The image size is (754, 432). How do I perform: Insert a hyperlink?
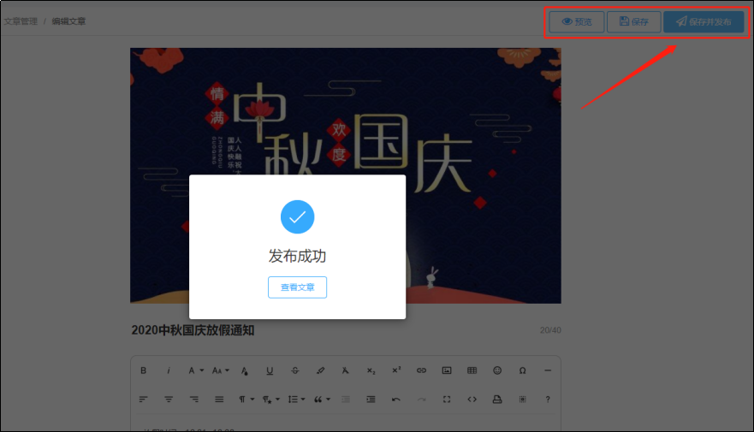[x=421, y=370]
